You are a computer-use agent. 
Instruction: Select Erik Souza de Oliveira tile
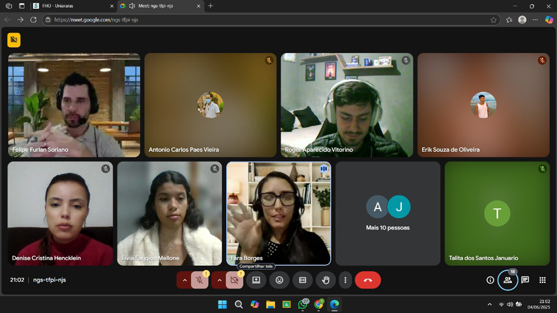click(483, 105)
